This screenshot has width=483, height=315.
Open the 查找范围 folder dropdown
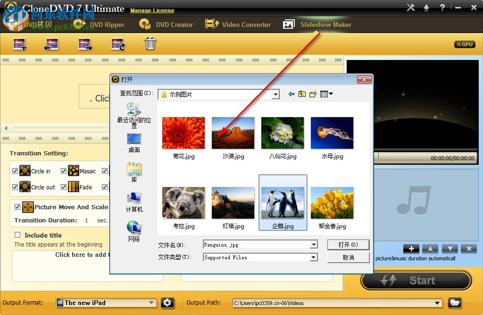[275, 94]
